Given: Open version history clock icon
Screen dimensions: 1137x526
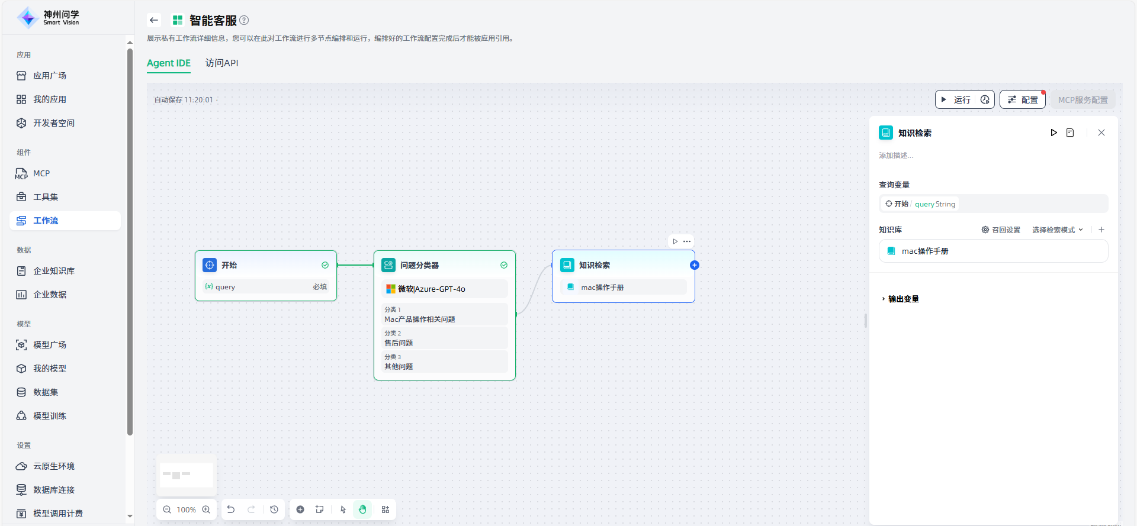Looking at the screenshot, I should tap(274, 509).
